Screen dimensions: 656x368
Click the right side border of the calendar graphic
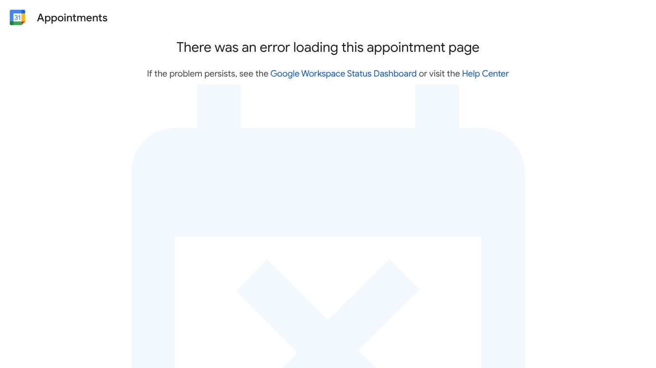pos(503,302)
